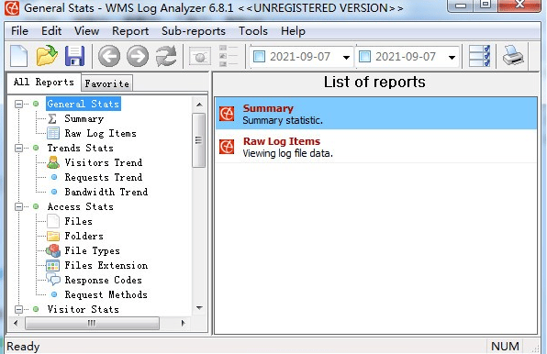Select Trends Stats in the tree

coord(80,148)
